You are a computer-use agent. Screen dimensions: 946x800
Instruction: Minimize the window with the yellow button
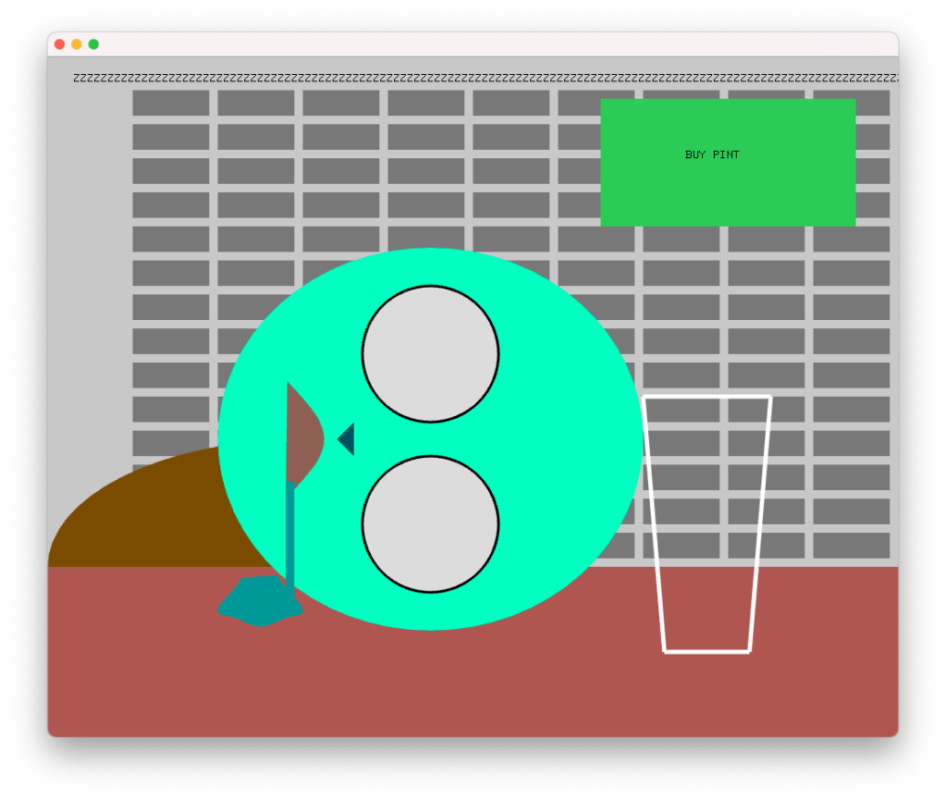[77, 44]
